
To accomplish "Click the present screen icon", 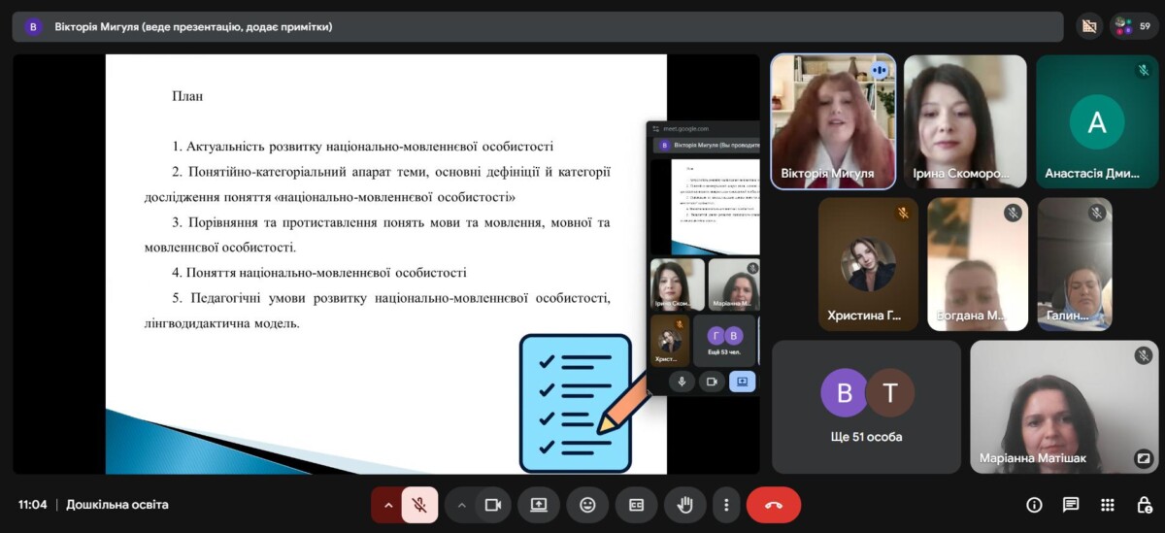I will [539, 505].
